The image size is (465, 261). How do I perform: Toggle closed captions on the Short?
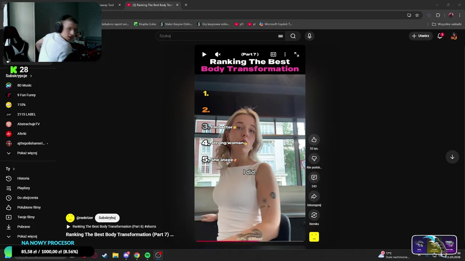[273, 54]
